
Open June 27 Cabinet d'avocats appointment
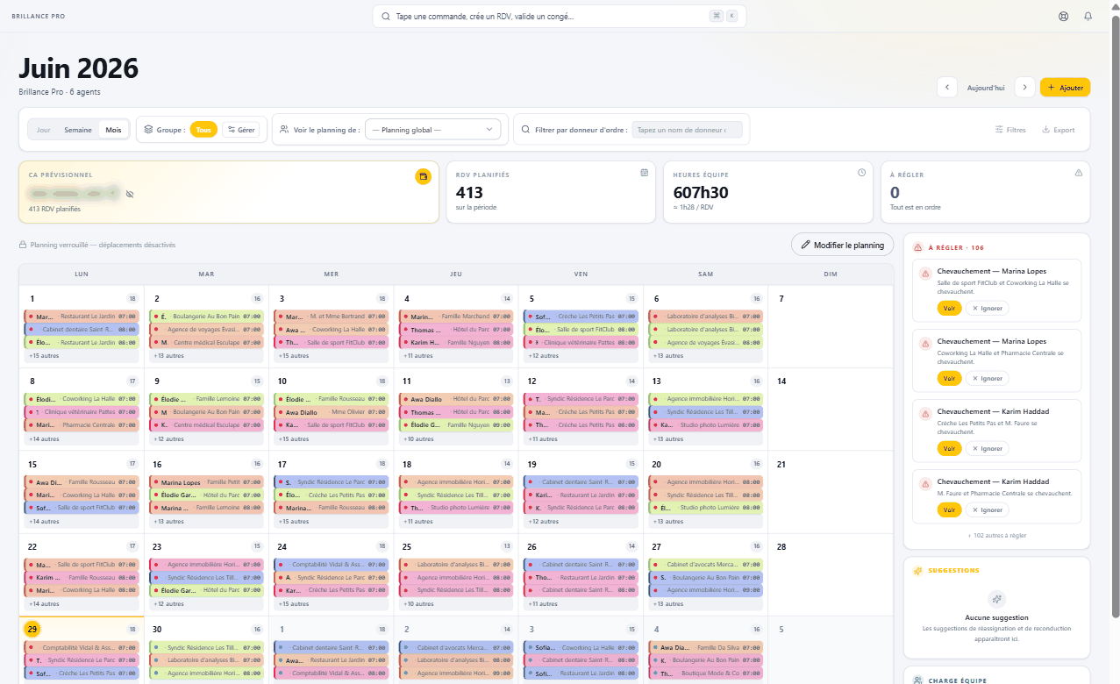click(706, 564)
